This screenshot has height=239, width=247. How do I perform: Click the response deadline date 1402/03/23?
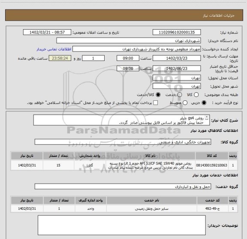point(177,58)
